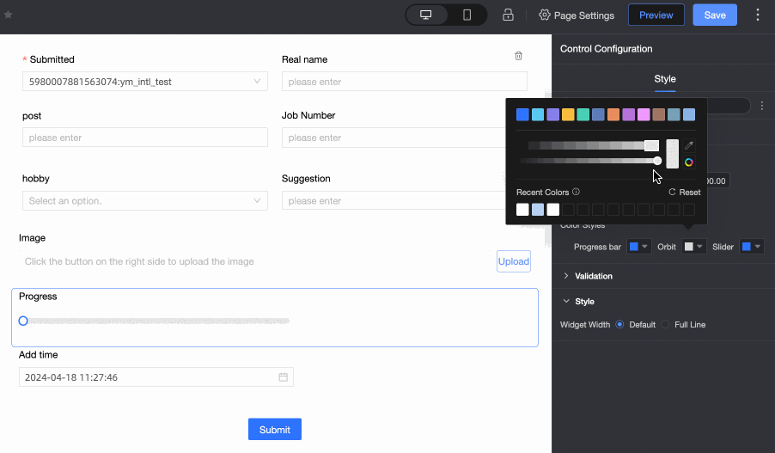Click Recent Colors info icon
Image resolution: width=775 pixels, height=453 pixels.
[x=576, y=192]
